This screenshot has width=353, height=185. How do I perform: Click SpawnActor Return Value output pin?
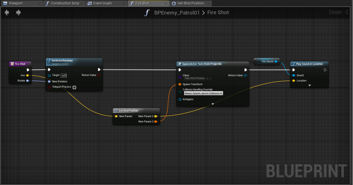245,75
